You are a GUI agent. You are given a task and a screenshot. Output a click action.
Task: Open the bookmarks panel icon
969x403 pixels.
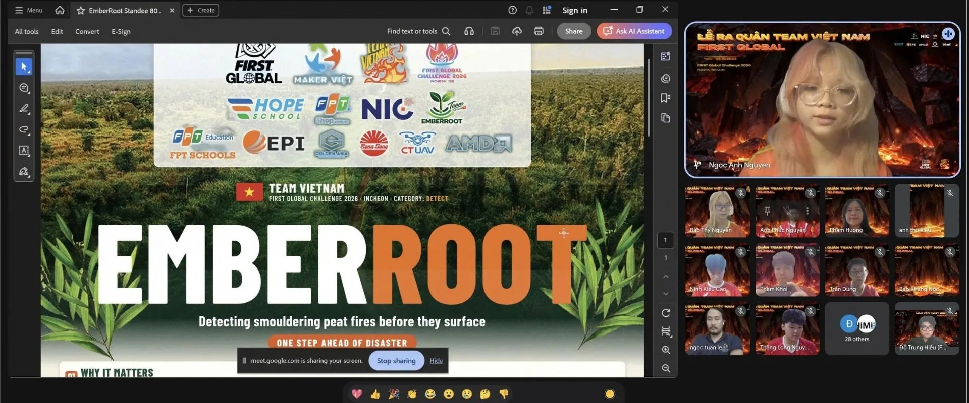tap(666, 98)
